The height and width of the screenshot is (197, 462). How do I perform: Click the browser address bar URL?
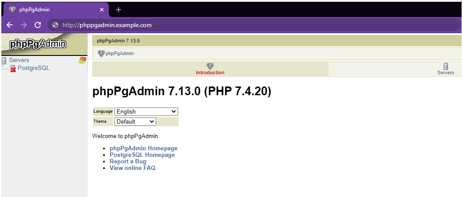tap(107, 25)
